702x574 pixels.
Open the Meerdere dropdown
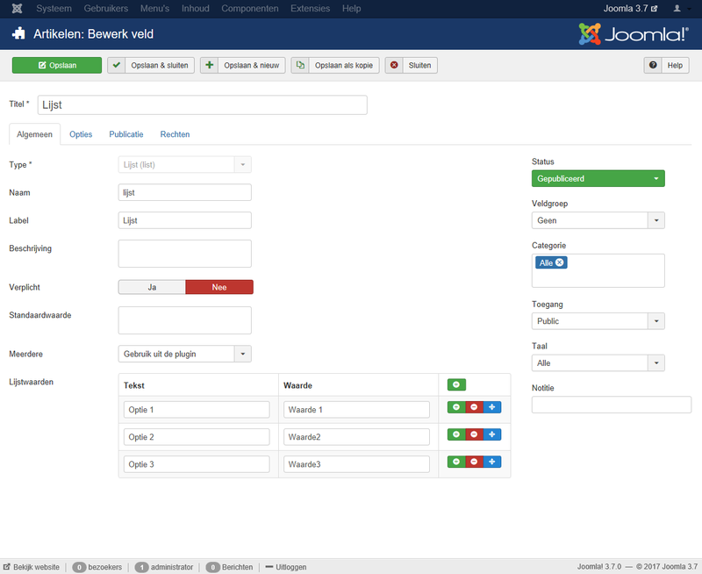click(184, 354)
